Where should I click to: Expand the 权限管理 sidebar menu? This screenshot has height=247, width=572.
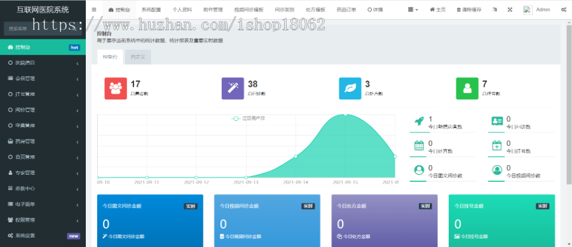[43, 220]
